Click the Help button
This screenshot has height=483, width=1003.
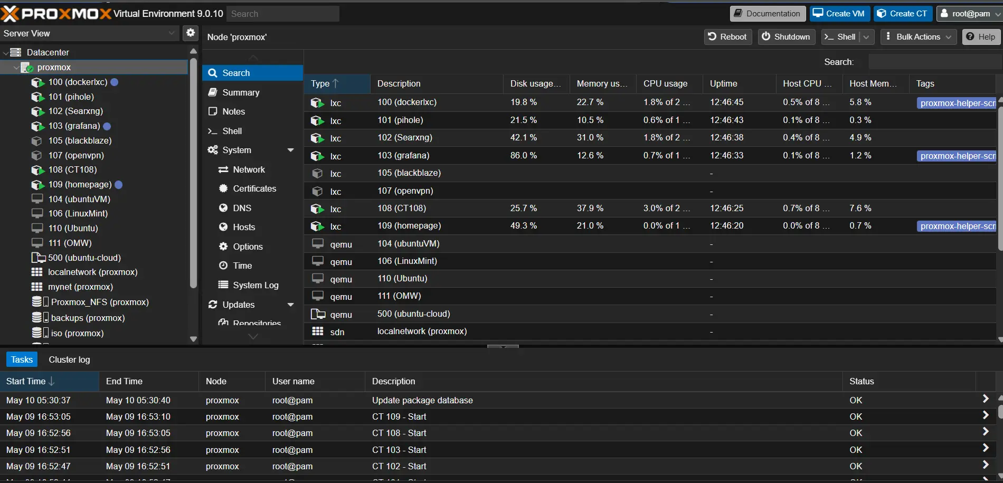point(981,37)
